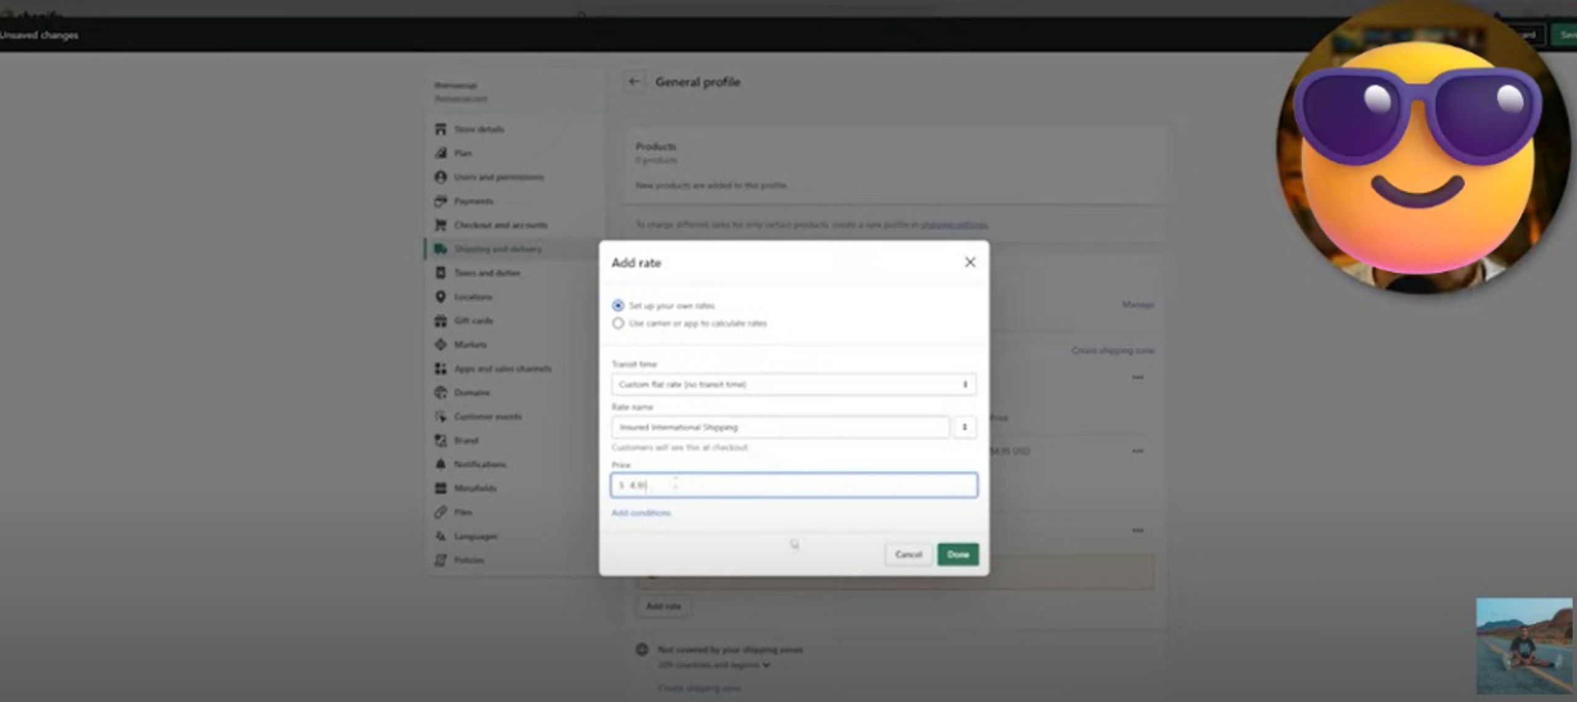Expand the '209 countries and regions' list

click(x=714, y=665)
